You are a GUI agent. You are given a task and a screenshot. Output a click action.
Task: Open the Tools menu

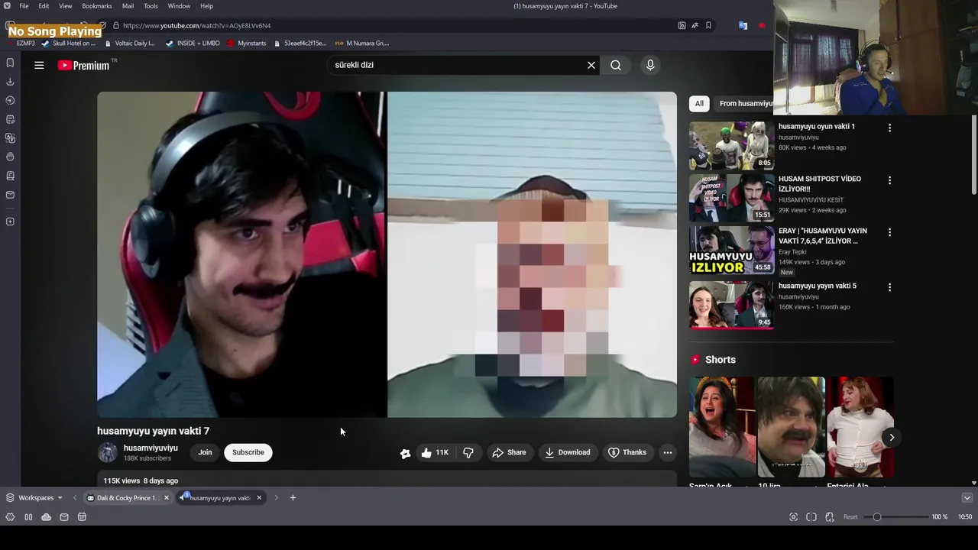[x=151, y=6]
